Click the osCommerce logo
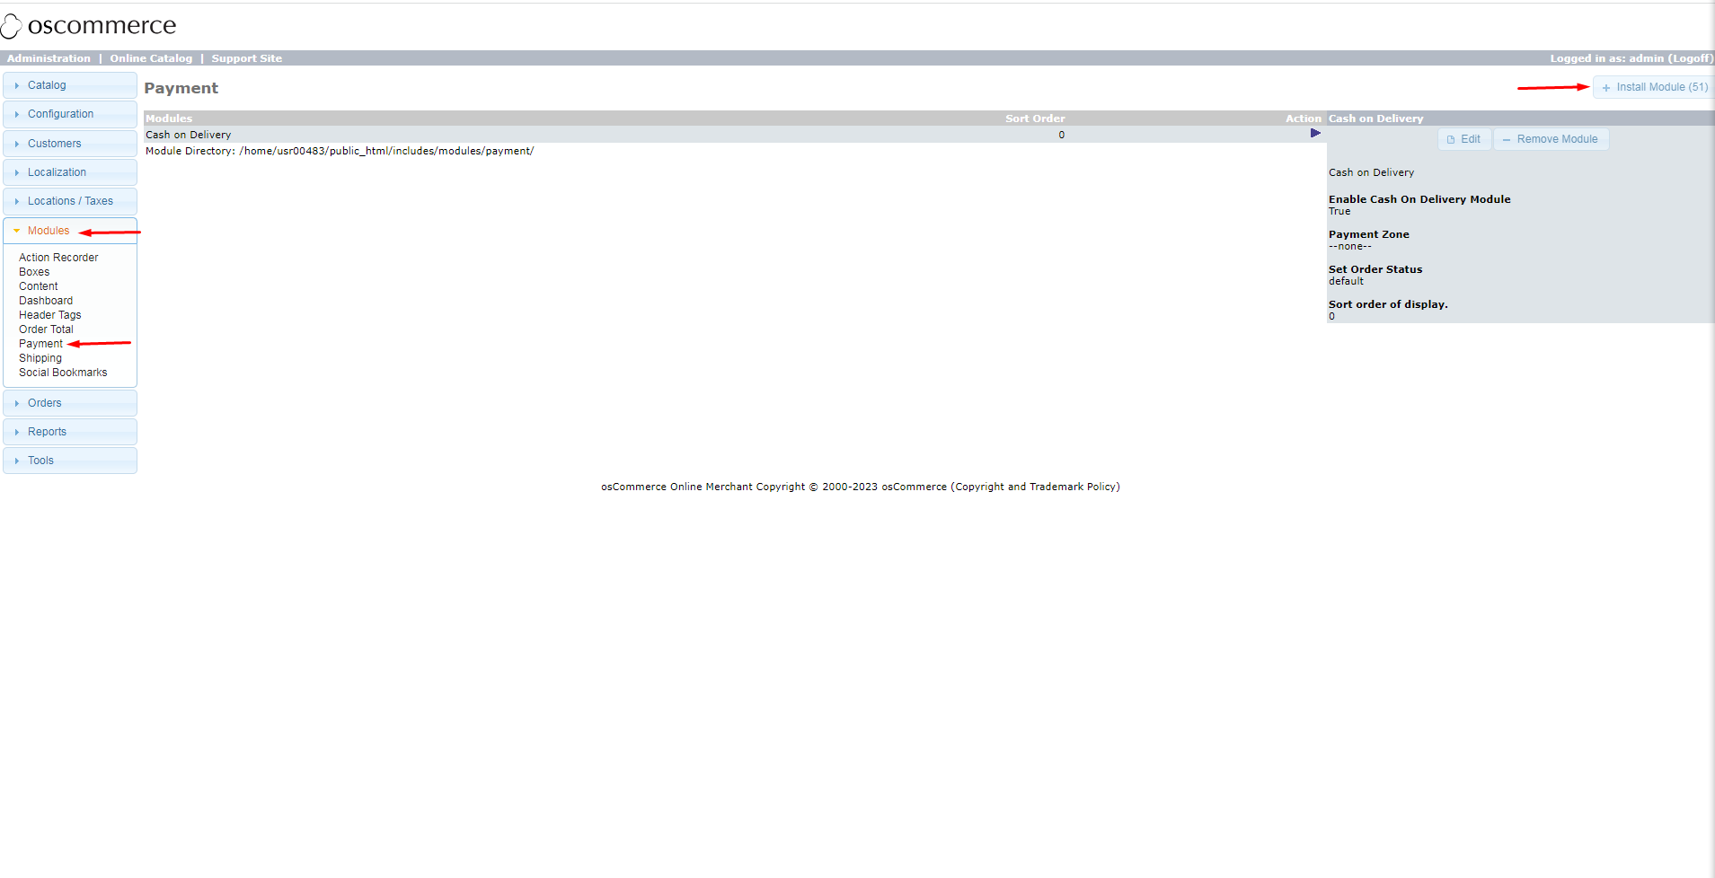This screenshot has width=1715, height=878. pos(88,26)
